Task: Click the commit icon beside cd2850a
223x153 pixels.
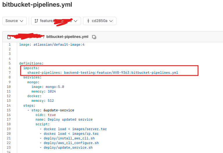Action: point(88,21)
